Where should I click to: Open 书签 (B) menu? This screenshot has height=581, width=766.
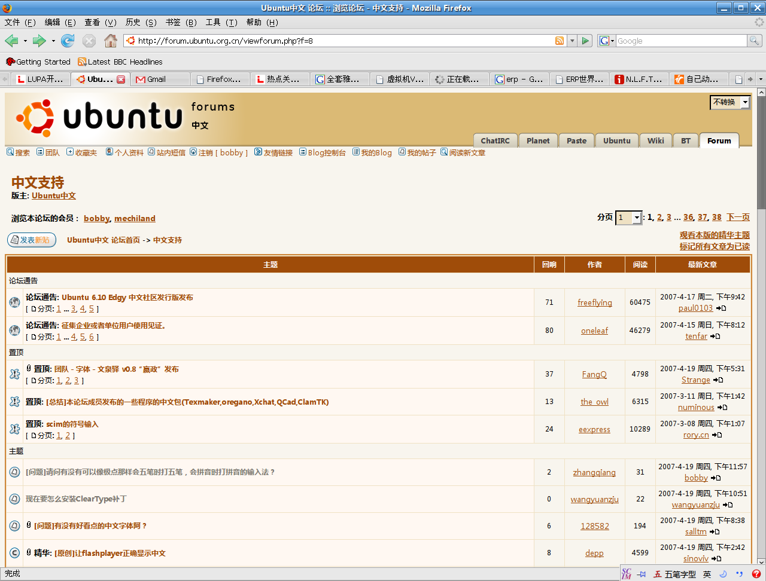coord(181,22)
